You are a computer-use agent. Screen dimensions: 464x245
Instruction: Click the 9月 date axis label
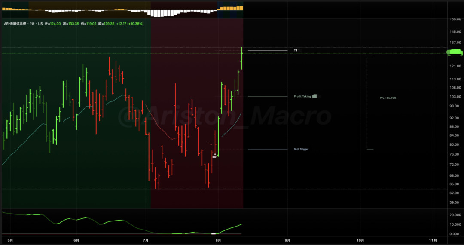(287, 240)
